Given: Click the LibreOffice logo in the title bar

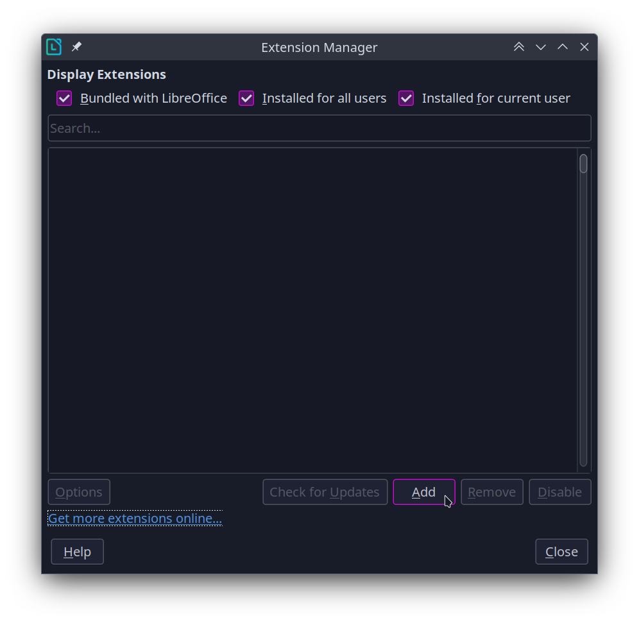Looking at the screenshot, I should click(54, 47).
